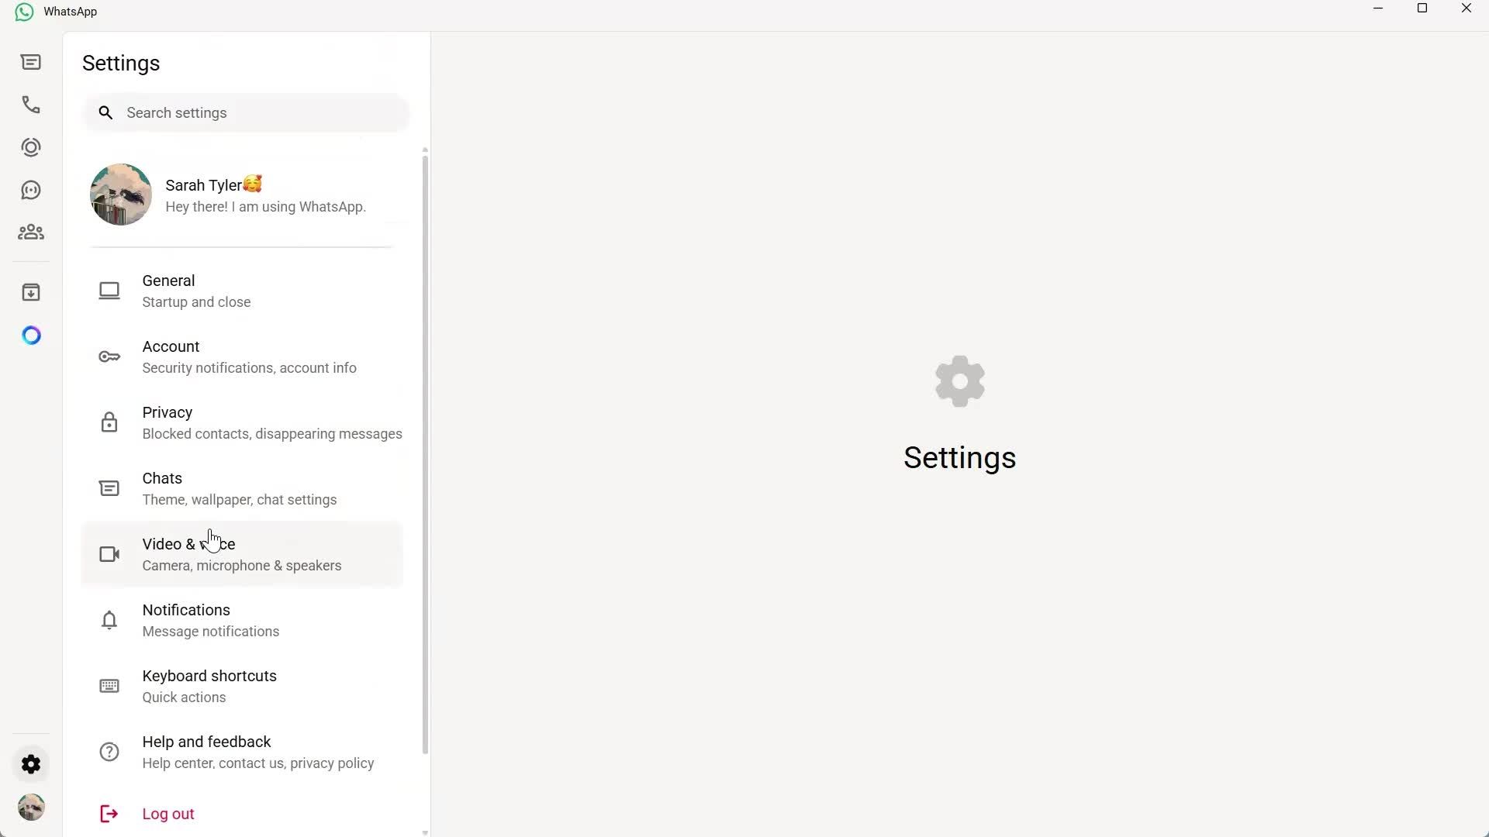Image resolution: width=1489 pixels, height=837 pixels.
Task: Open the Chats panel icon
Action: [x=31, y=62]
